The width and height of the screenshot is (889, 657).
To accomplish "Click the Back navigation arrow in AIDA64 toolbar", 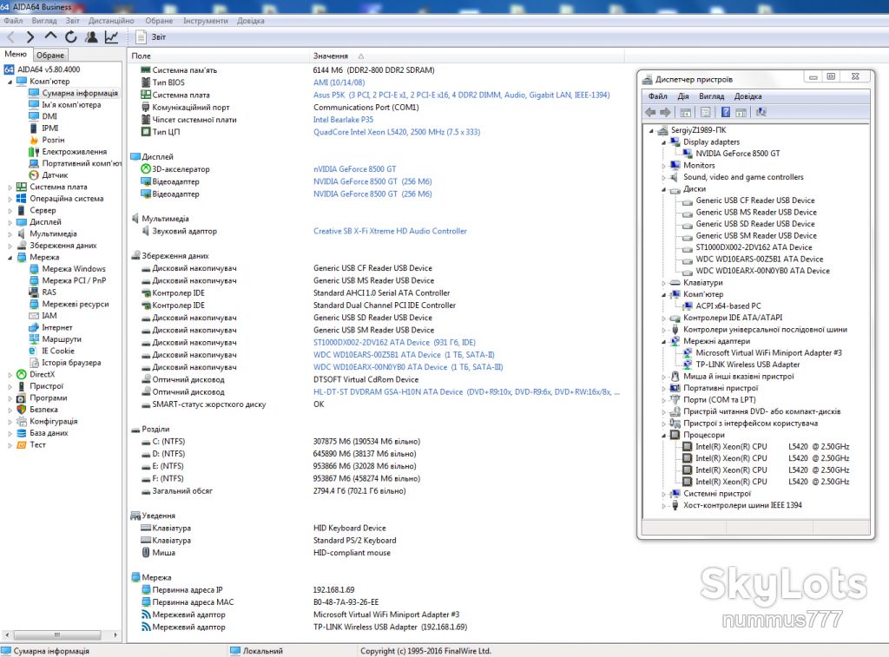I will [10, 37].
